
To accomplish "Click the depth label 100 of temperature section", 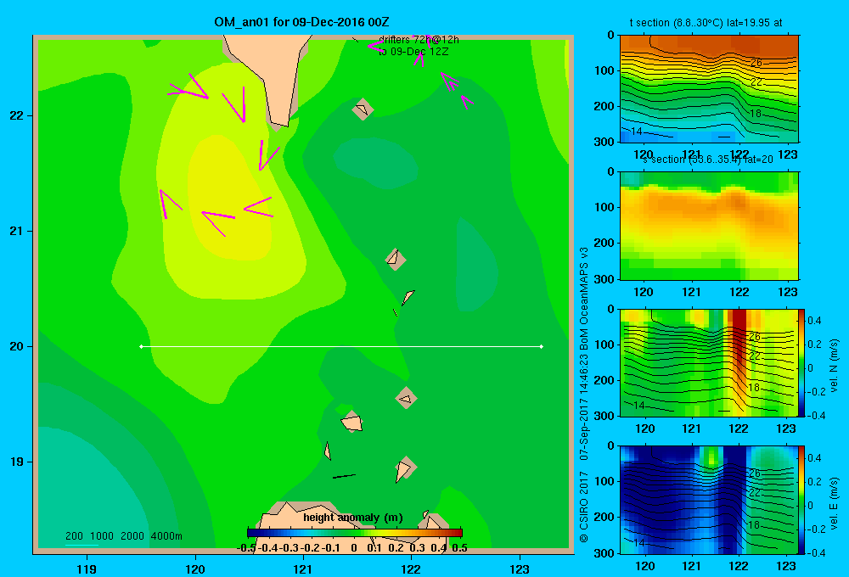I will coord(604,70).
